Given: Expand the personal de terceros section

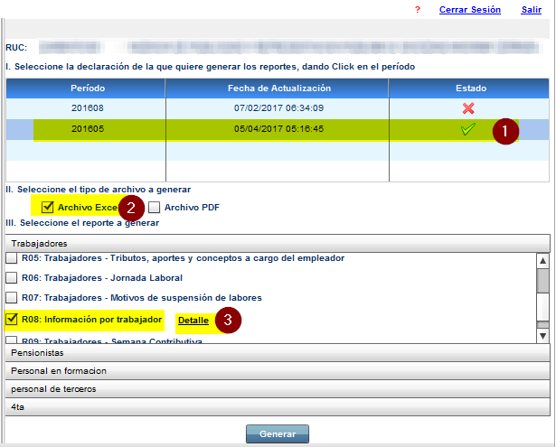Looking at the screenshot, I should point(276,388).
